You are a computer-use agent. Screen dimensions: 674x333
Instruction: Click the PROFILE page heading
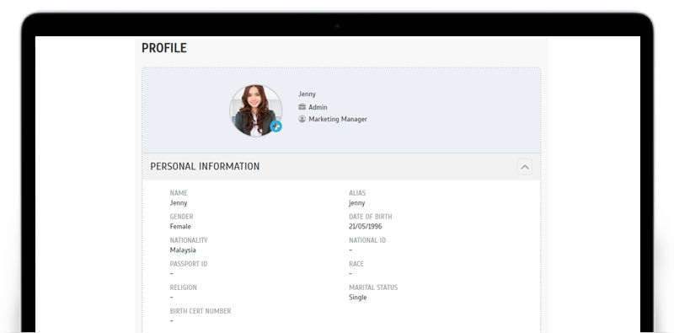click(164, 48)
